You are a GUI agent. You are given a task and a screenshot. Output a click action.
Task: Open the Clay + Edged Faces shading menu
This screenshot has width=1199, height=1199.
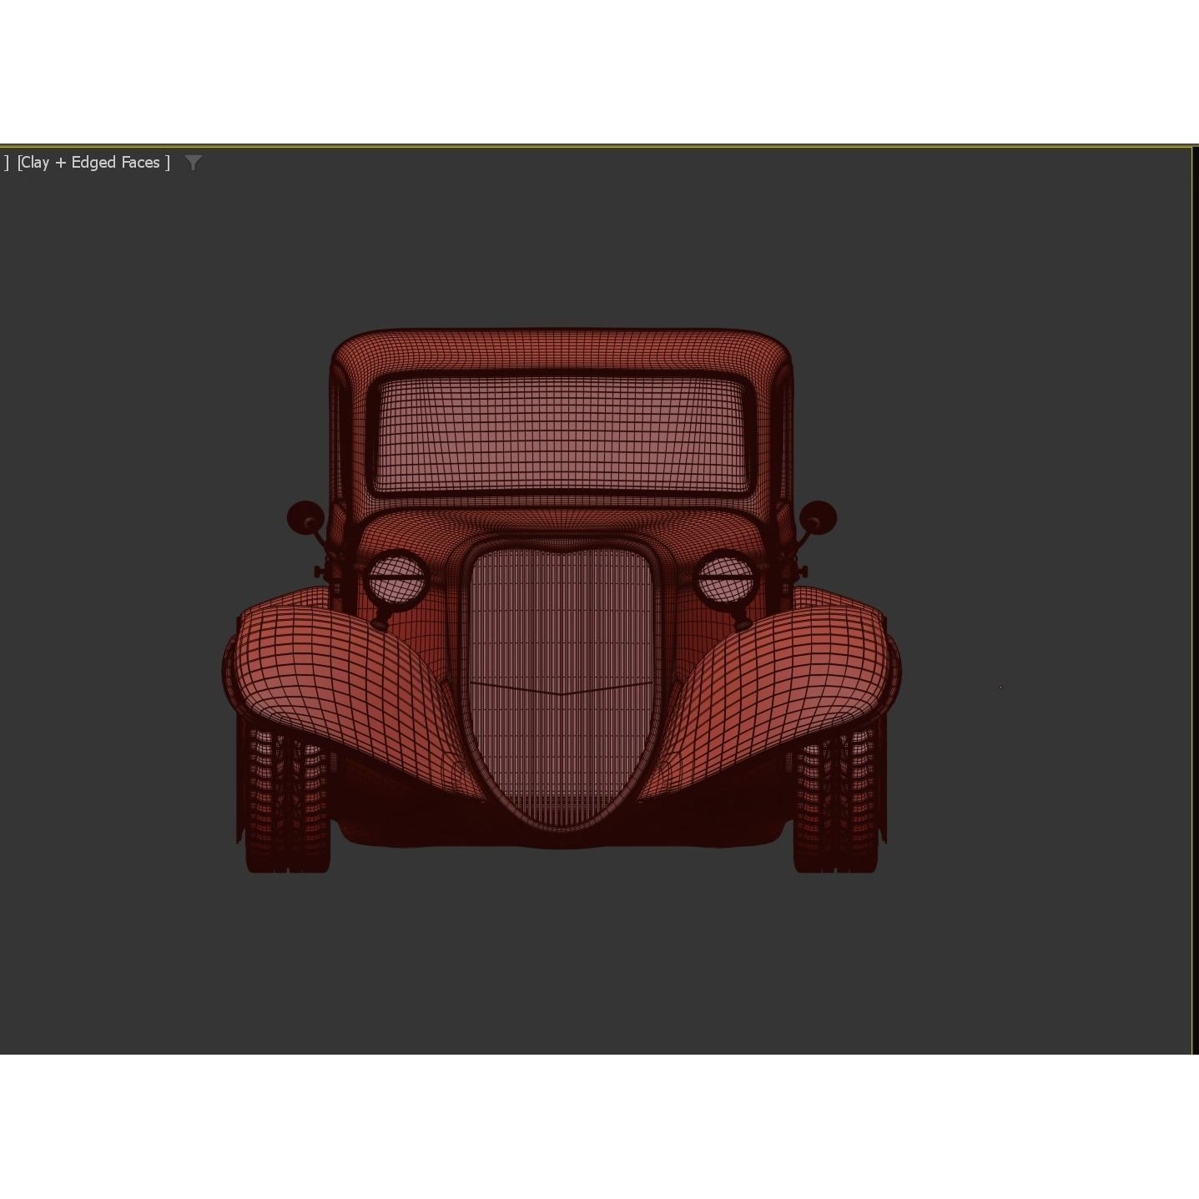92,162
